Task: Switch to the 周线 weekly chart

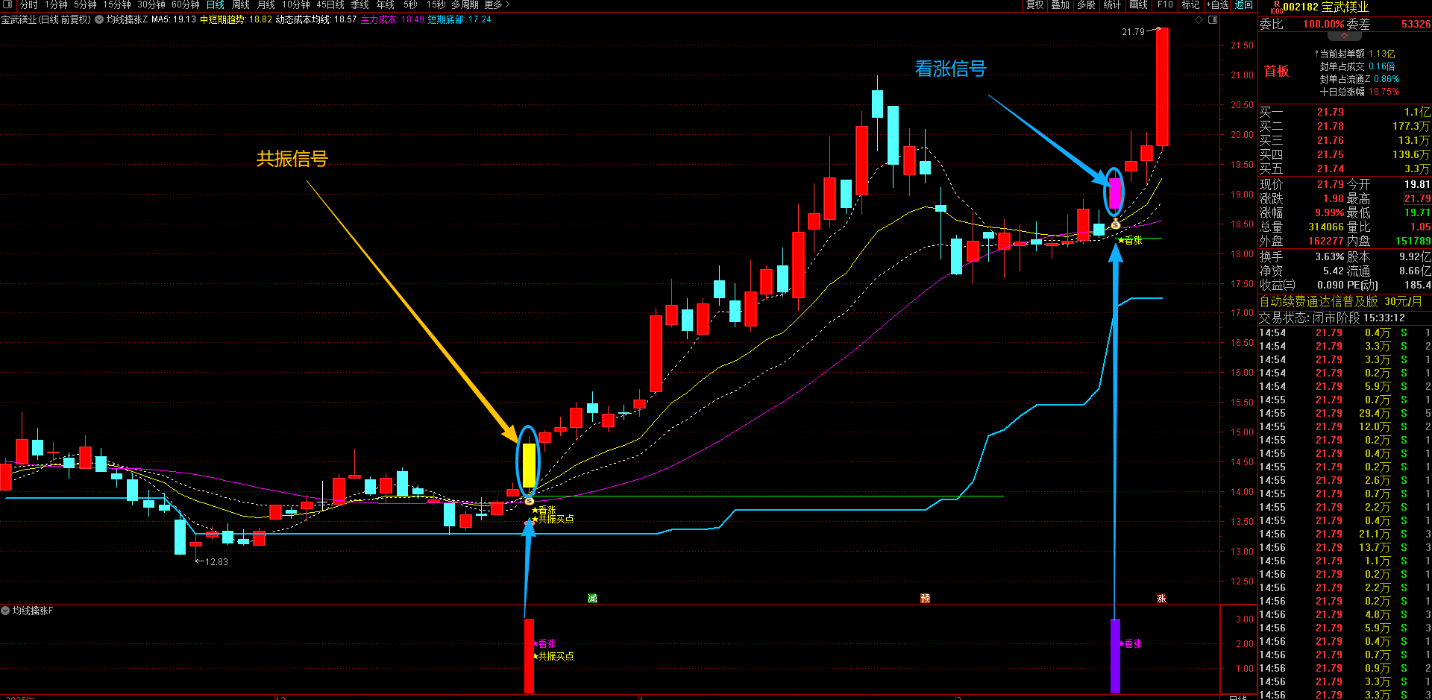Action: point(241,4)
